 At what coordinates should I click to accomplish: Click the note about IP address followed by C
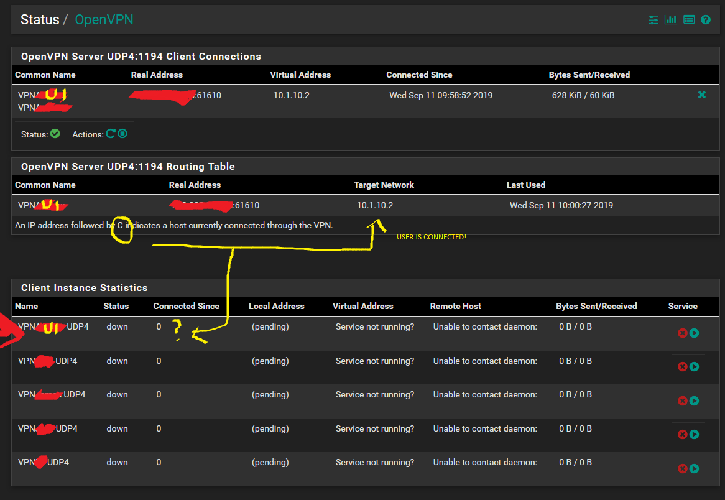(x=174, y=226)
